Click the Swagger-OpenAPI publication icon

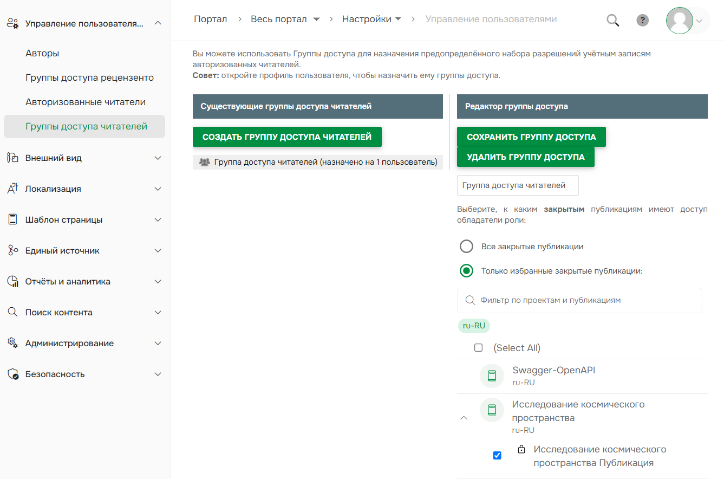[x=492, y=375]
